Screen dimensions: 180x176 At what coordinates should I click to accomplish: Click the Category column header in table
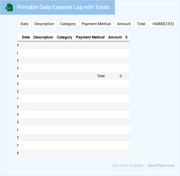coord(65,37)
